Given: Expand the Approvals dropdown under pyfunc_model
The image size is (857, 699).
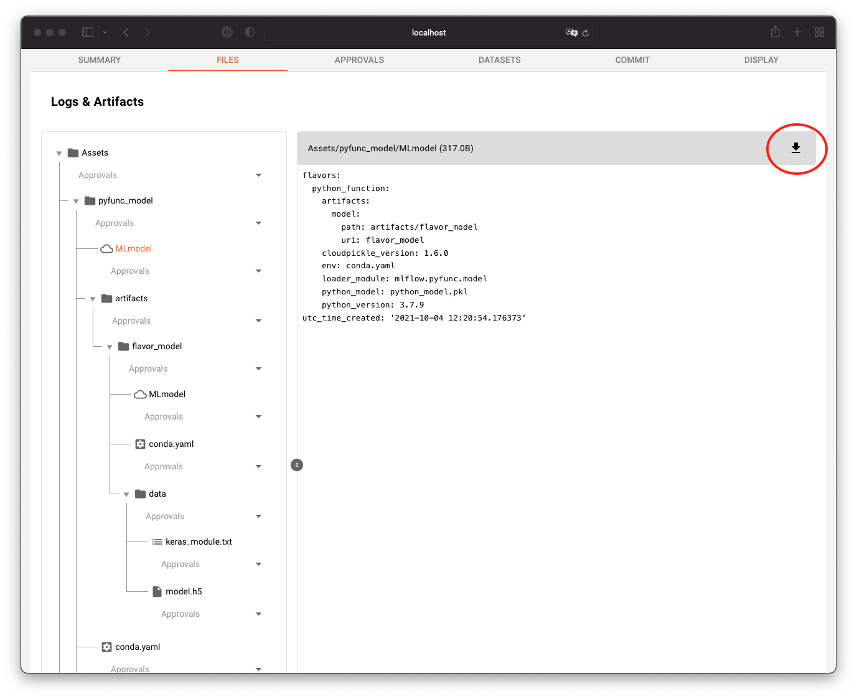Looking at the screenshot, I should pos(258,223).
